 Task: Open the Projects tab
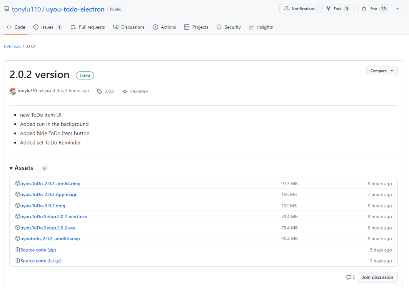196,27
